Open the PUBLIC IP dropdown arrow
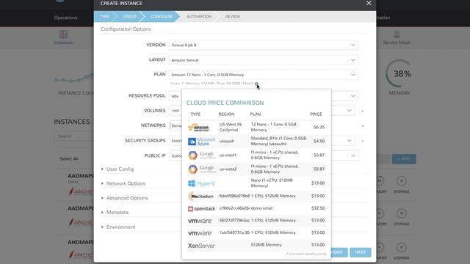Viewport: 470px width, 264px height. pos(353,155)
